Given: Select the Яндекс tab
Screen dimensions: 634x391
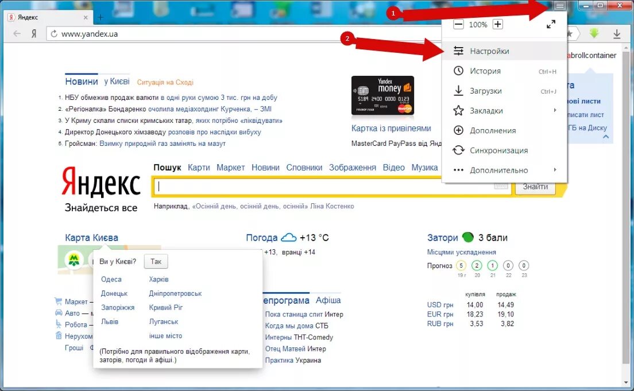Looking at the screenshot, I should [48, 17].
